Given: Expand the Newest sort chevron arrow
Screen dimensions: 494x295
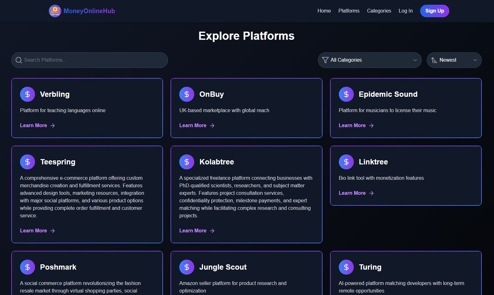Looking at the screenshot, I should (x=475, y=60).
